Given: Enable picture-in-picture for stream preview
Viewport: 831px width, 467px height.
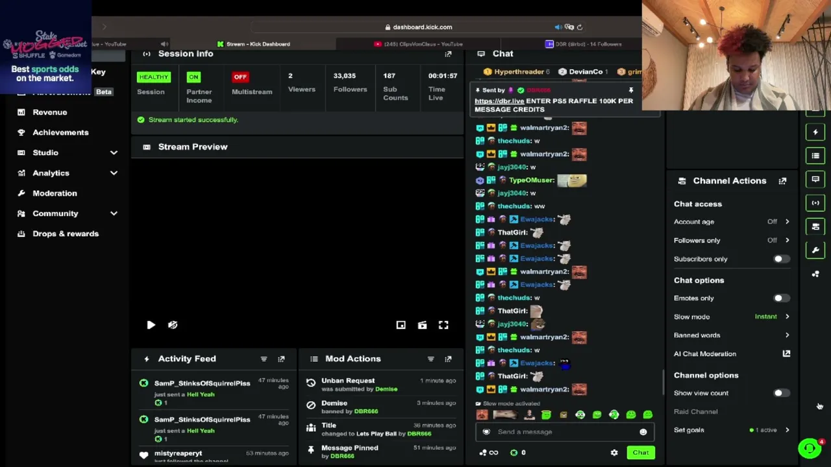Looking at the screenshot, I should [x=401, y=325].
